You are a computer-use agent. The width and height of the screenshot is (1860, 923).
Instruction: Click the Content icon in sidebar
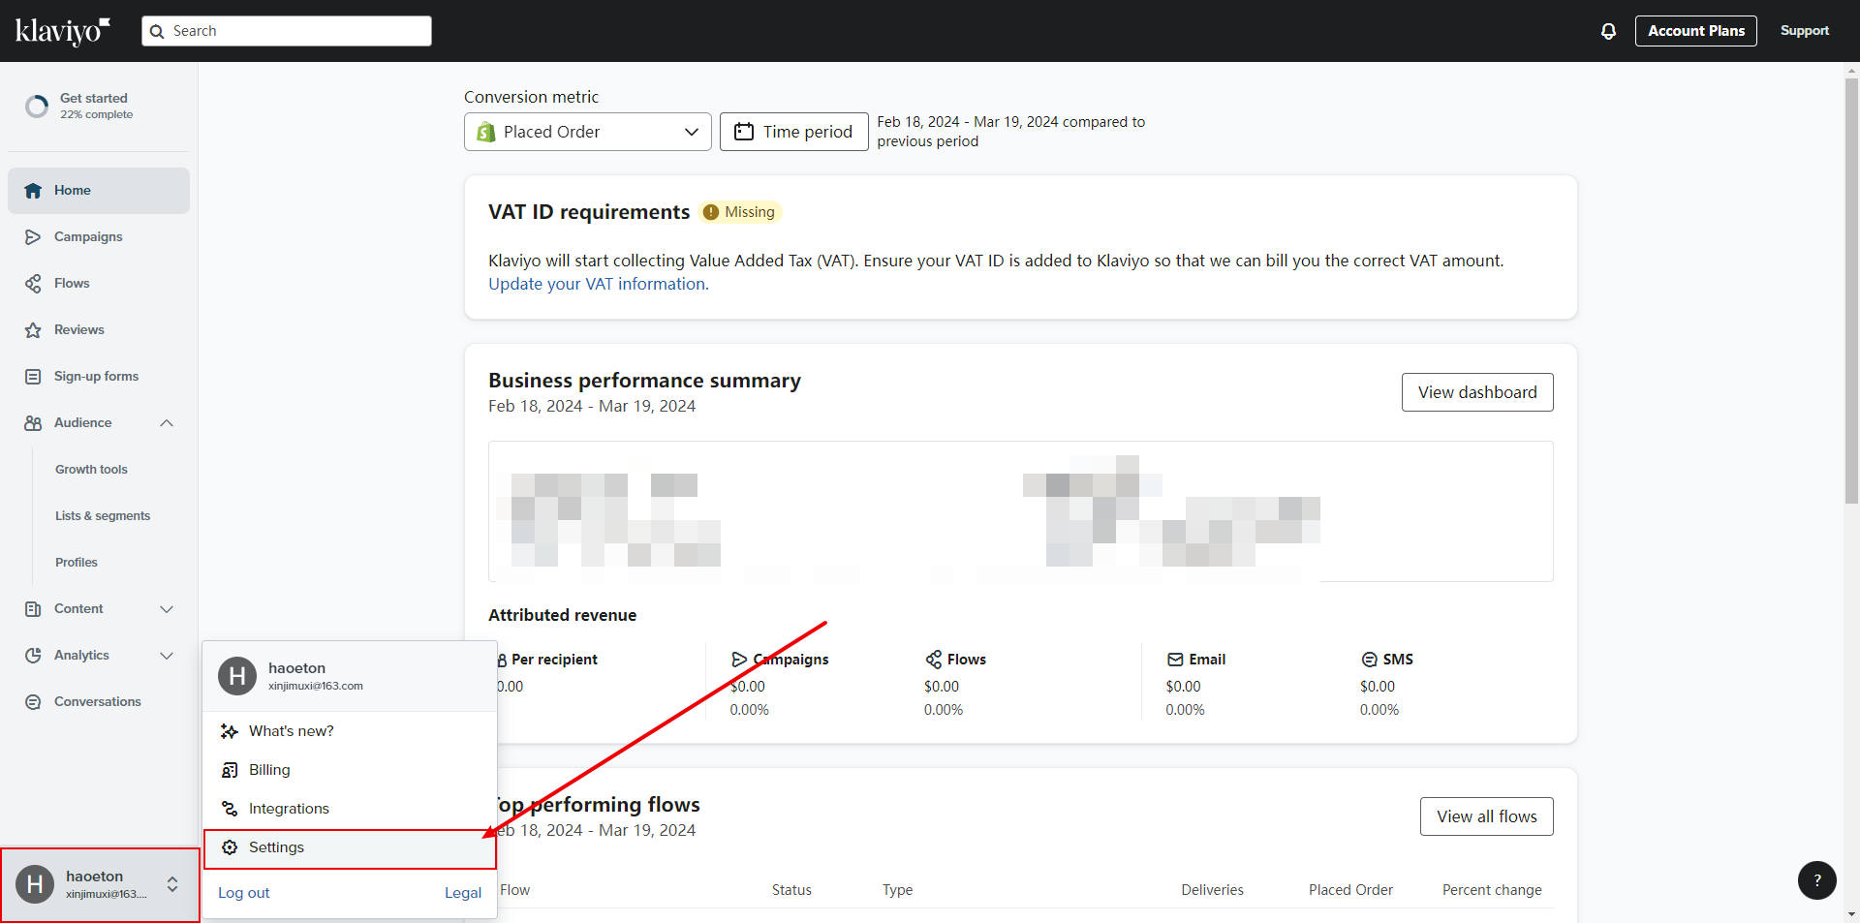point(33,609)
